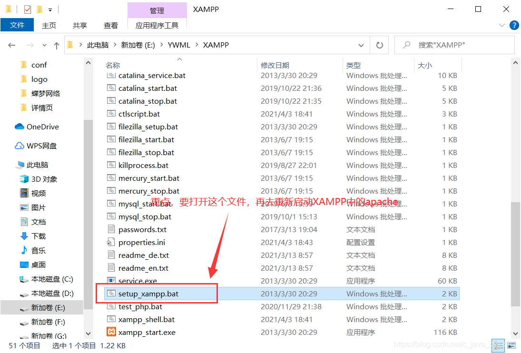Screen dimensions: 521x353
Task: Expand the chevron after 新加卷 (E:) in path
Action: (x=161, y=45)
